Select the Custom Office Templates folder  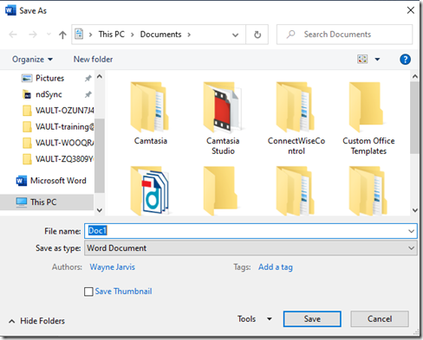pos(368,119)
